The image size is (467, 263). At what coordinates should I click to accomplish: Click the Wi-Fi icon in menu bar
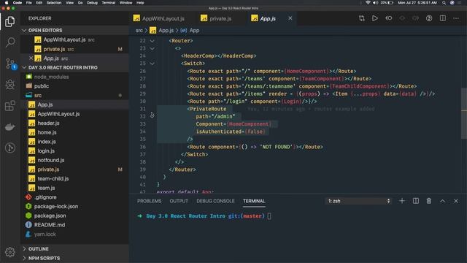(368, 3)
